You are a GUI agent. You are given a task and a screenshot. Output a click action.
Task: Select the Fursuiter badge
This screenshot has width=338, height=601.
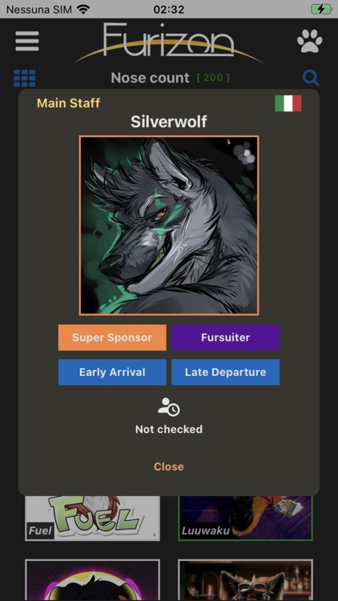226,337
